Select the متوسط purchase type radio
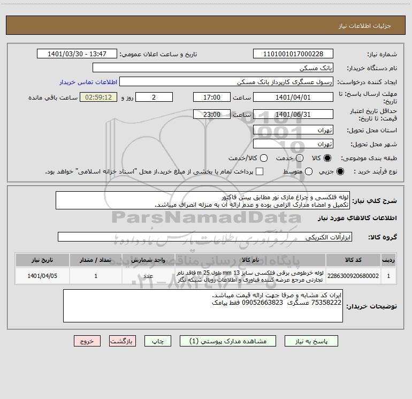 pyautogui.click(x=309, y=171)
